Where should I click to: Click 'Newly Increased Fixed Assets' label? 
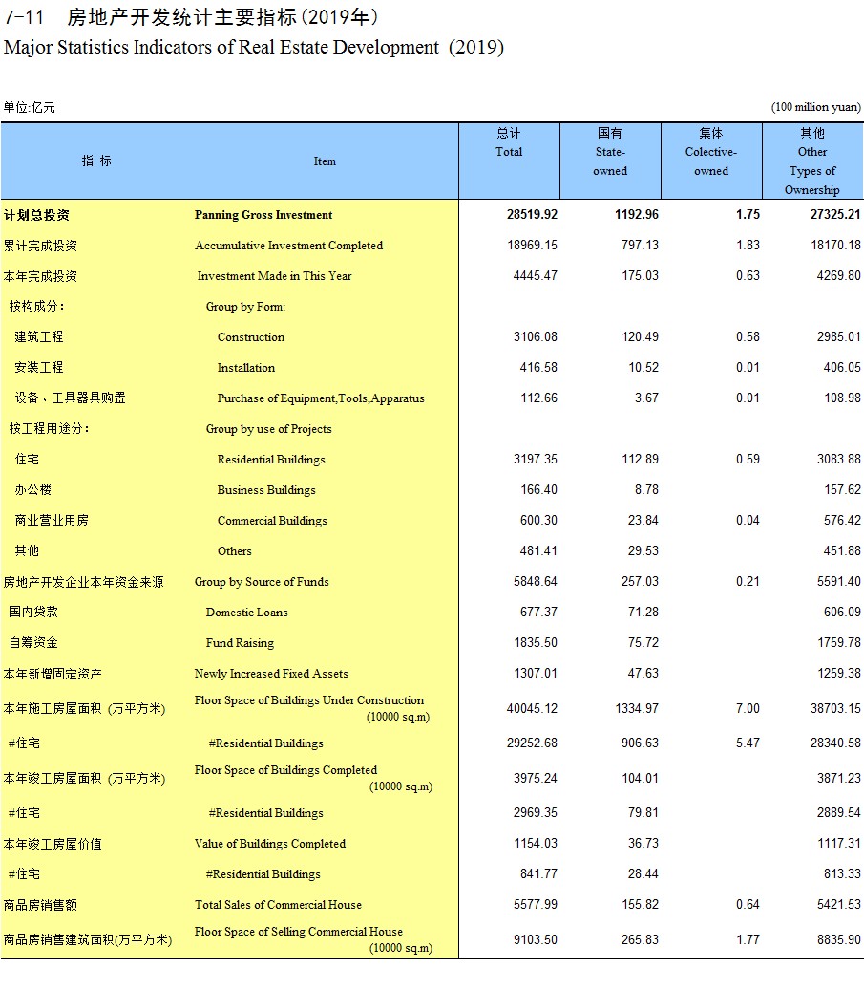[271, 674]
